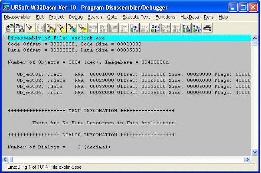Click the Object04 .rsrc section line
The width and height of the screenshot is (261, 173).
[134, 93]
